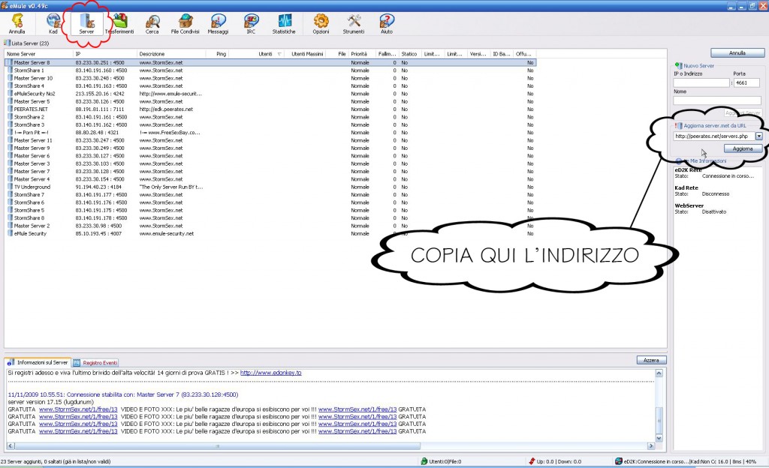
Task: Click the Lista Server header icon
Action: pos(7,43)
